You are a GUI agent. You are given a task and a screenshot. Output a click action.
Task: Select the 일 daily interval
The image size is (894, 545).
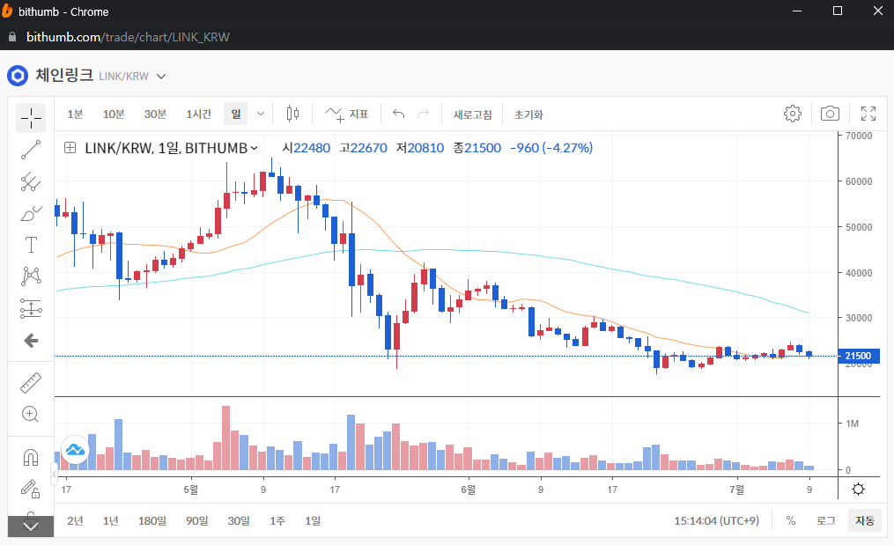tap(236, 114)
